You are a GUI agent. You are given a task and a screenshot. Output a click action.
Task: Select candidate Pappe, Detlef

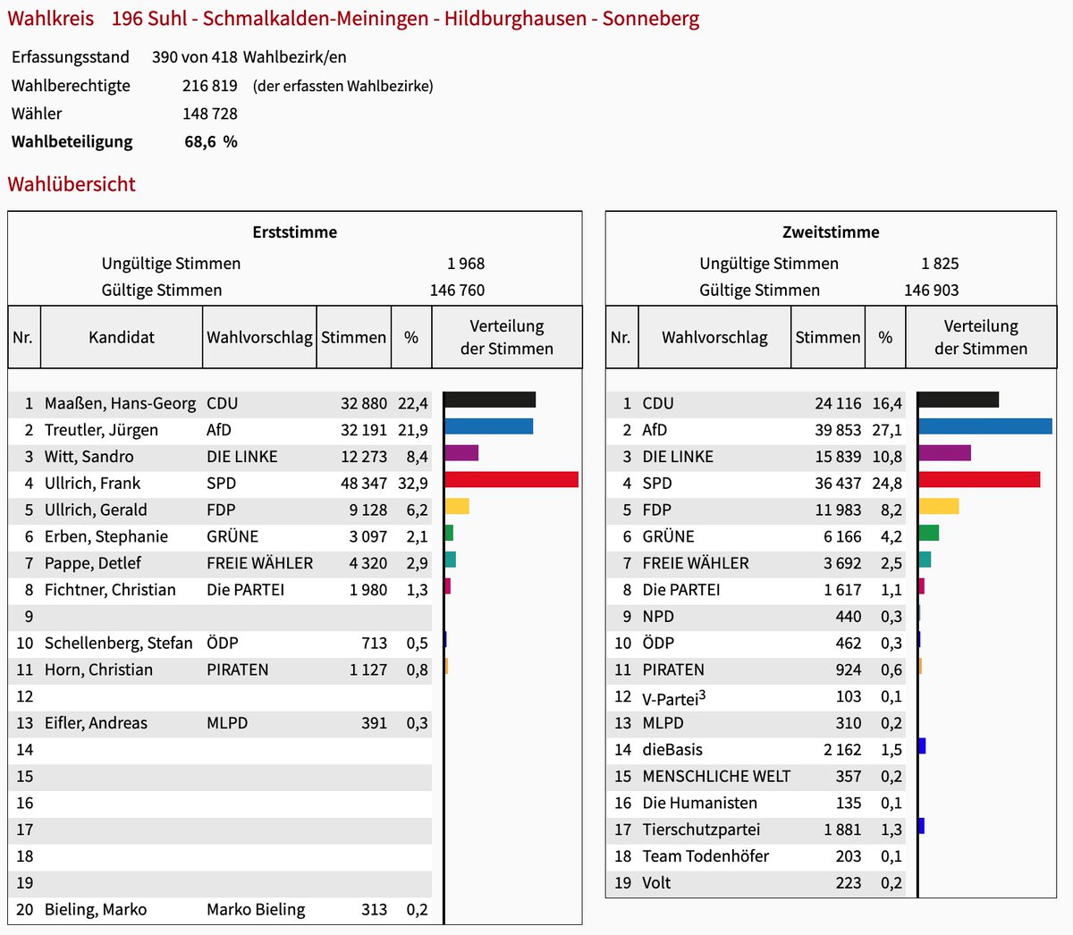[x=93, y=563]
